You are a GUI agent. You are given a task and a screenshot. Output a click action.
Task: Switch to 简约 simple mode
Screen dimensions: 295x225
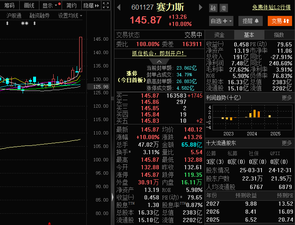click(x=72, y=5)
